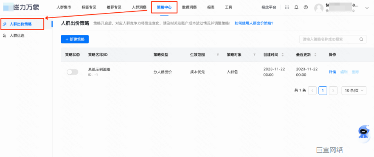Click the 磁力万象 logo
Image resolution: width=374 pixels, height=157 pixels.
(21, 7)
